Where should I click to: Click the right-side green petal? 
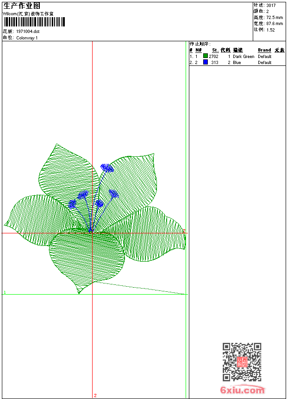coord(153,234)
